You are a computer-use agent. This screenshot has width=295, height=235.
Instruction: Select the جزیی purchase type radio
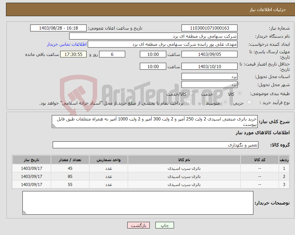(x=249, y=102)
